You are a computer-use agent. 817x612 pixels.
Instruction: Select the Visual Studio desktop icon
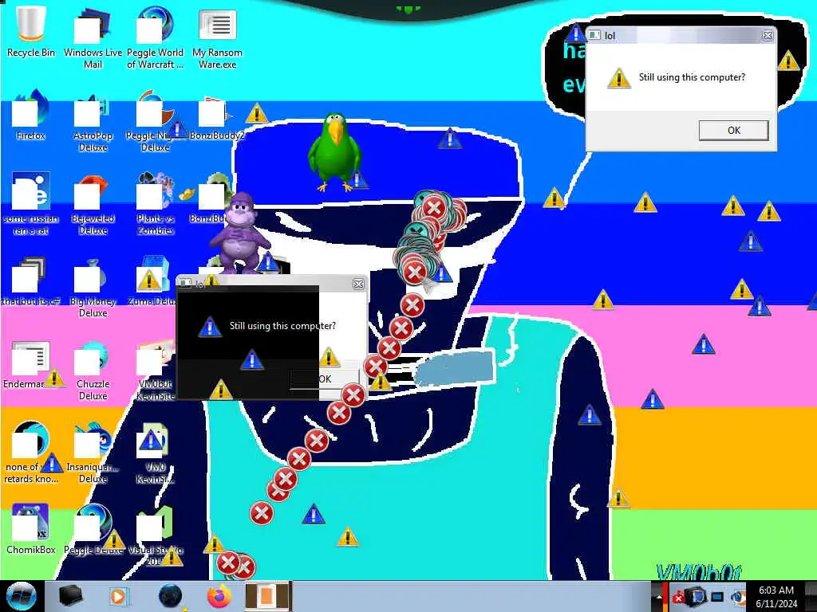(x=155, y=535)
